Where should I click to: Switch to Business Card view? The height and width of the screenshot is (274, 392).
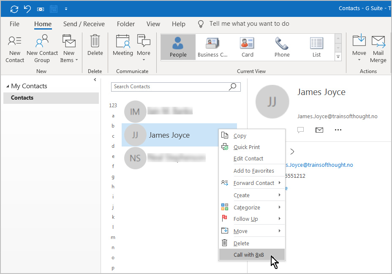point(213,47)
